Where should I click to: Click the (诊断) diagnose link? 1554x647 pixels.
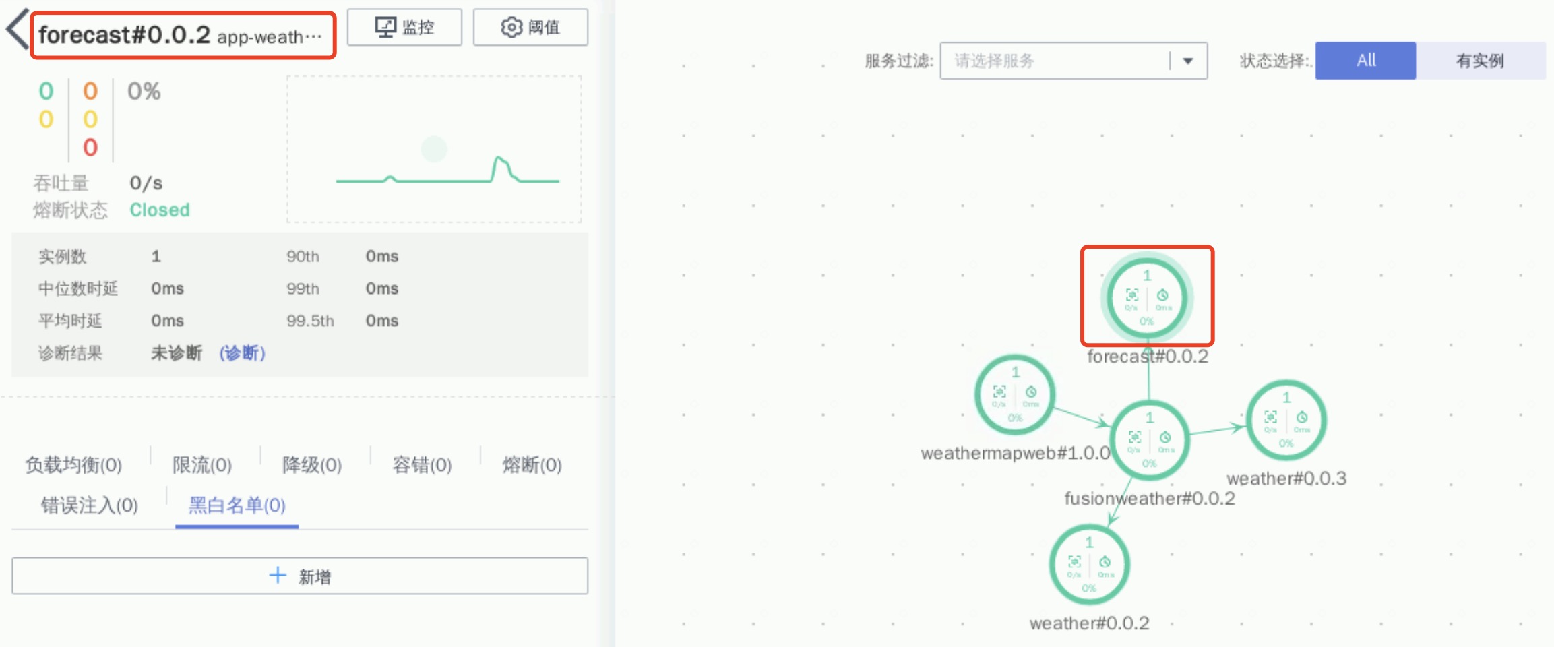243,353
